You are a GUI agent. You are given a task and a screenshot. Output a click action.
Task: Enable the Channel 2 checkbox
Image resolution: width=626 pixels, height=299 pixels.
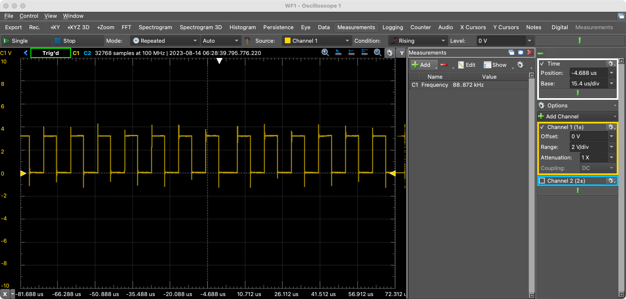(x=543, y=181)
